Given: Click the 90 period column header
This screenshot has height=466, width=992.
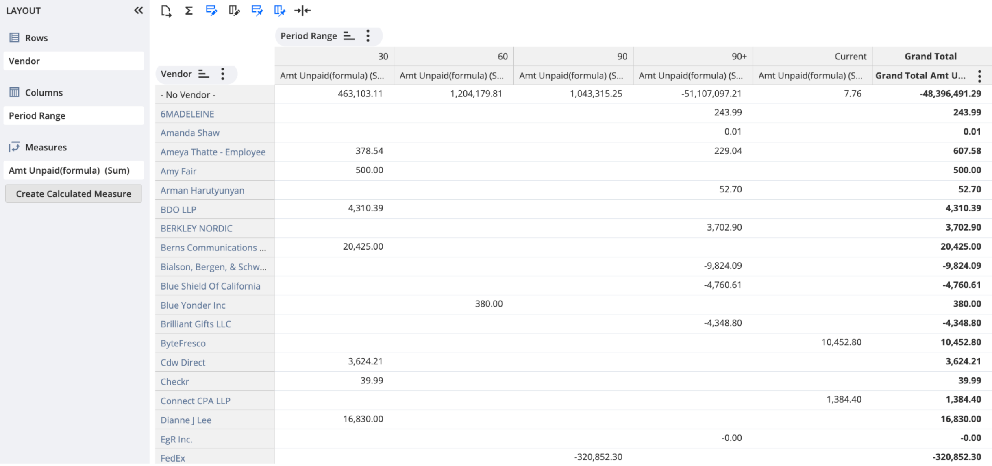Looking at the screenshot, I should (x=573, y=57).
